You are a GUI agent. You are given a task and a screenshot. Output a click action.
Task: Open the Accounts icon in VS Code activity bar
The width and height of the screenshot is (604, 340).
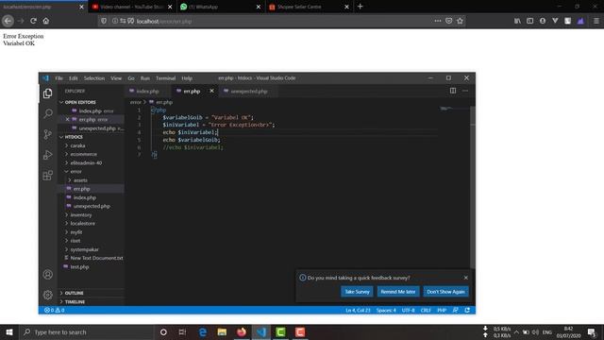[48, 275]
